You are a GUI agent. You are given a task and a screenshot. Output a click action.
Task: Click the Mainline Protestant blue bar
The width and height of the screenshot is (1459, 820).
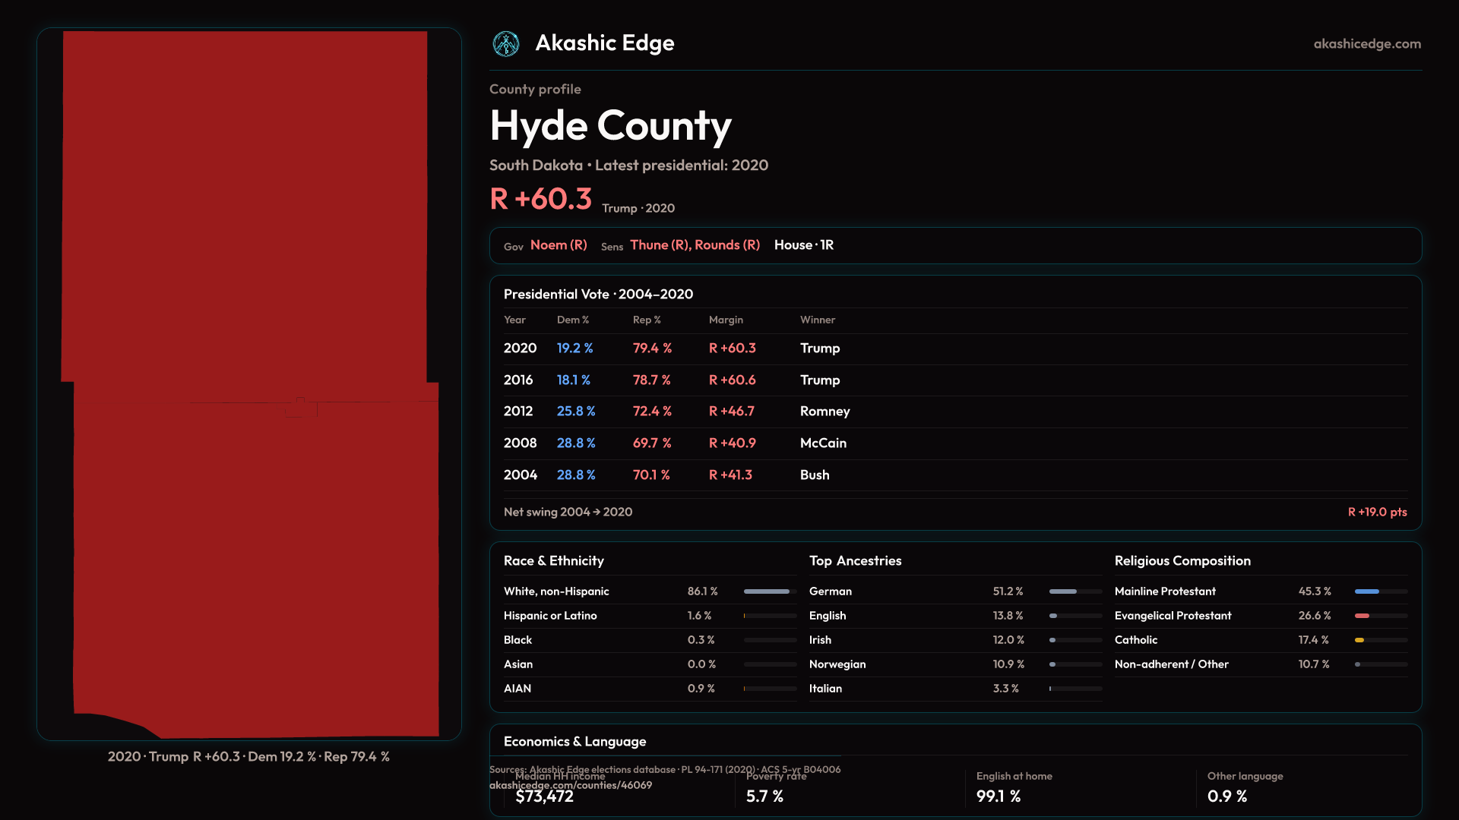click(1367, 591)
